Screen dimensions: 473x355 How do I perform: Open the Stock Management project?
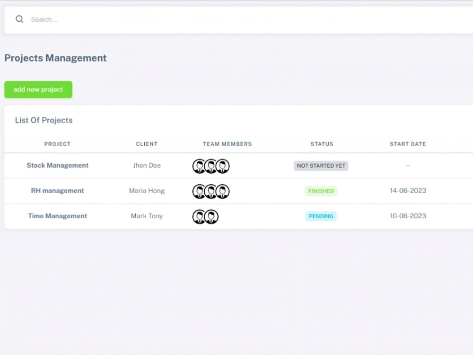[x=58, y=165]
